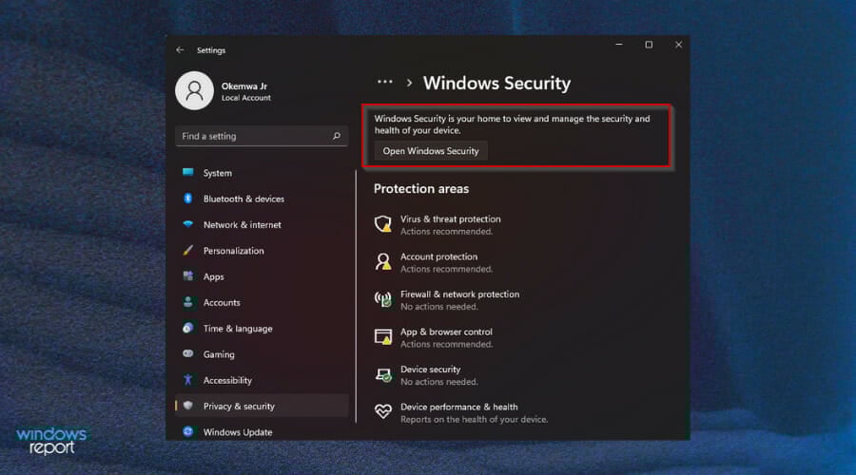Close the Settings window
856x475 pixels.
(678, 45)
